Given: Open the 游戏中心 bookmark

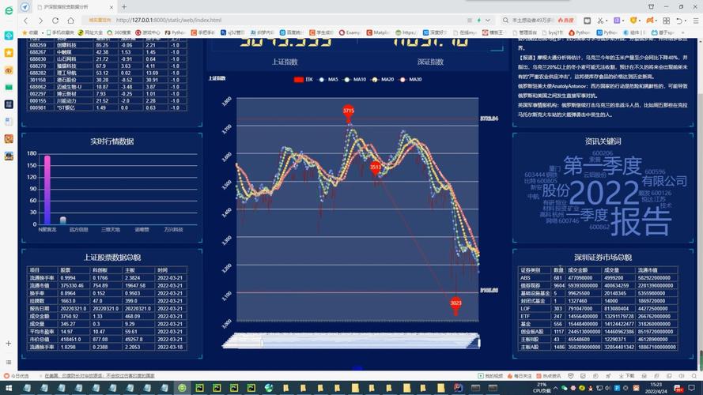Looking at the screenshot, I should click(148, 32).
